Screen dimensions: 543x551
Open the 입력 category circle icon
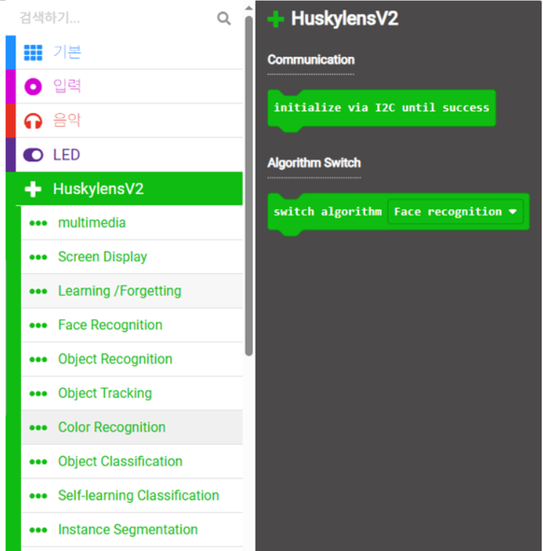pos(33,87)
